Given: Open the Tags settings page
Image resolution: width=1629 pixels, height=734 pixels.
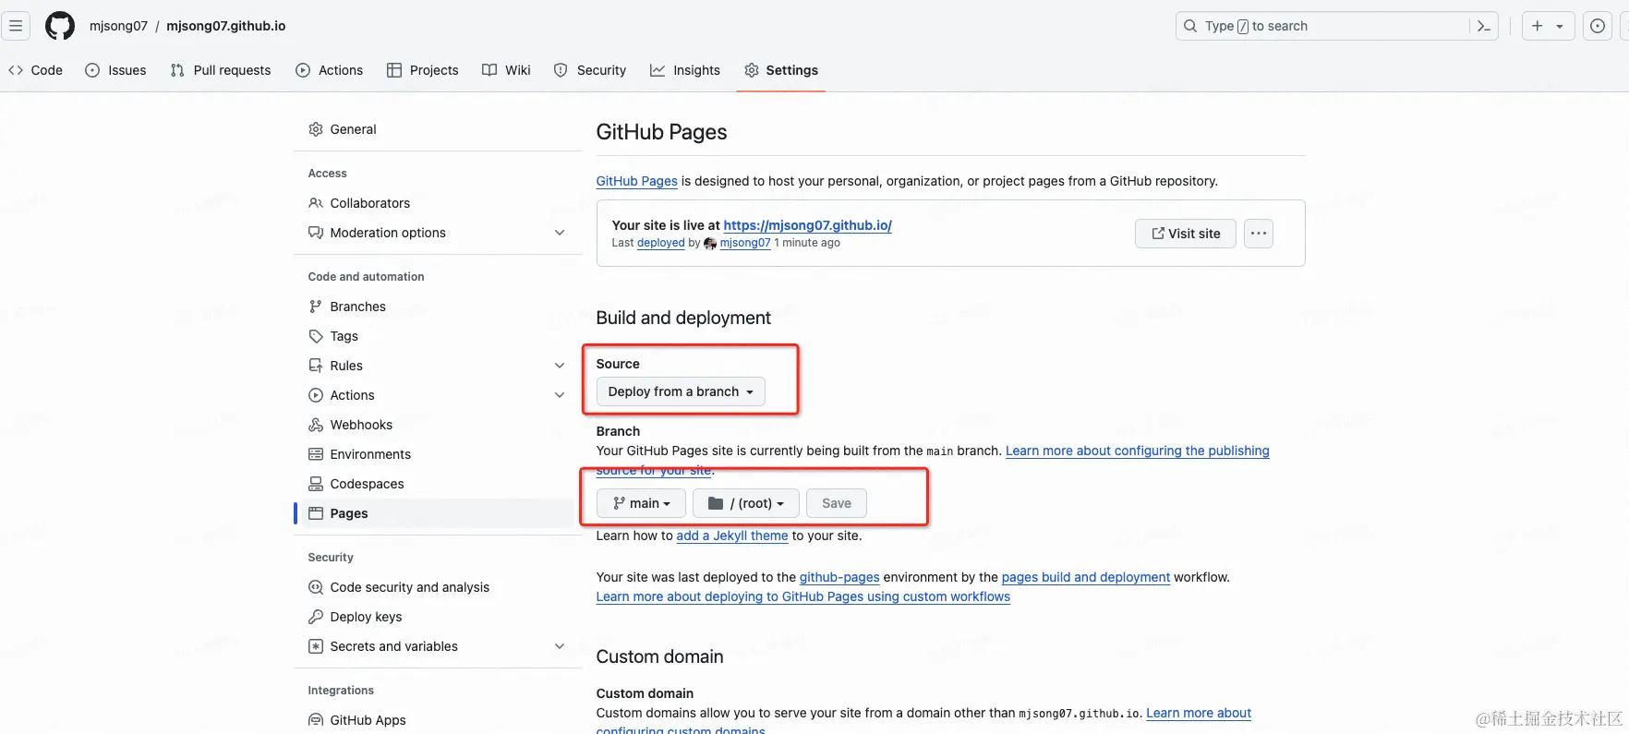Looking at the screenshot, I should [x=438, y=336].
